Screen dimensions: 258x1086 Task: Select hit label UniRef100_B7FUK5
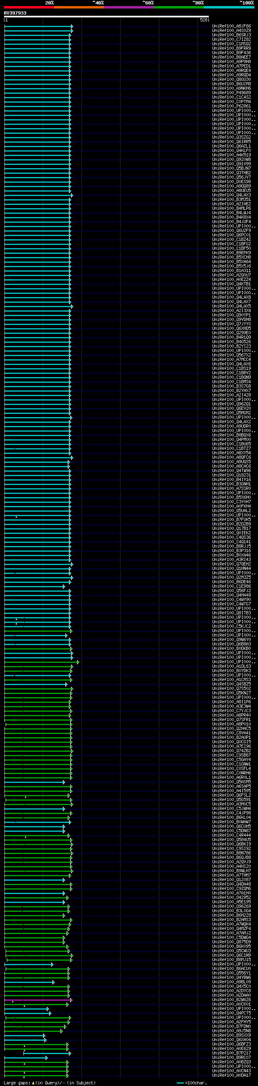pyautogui.click(x=231, y=519)
